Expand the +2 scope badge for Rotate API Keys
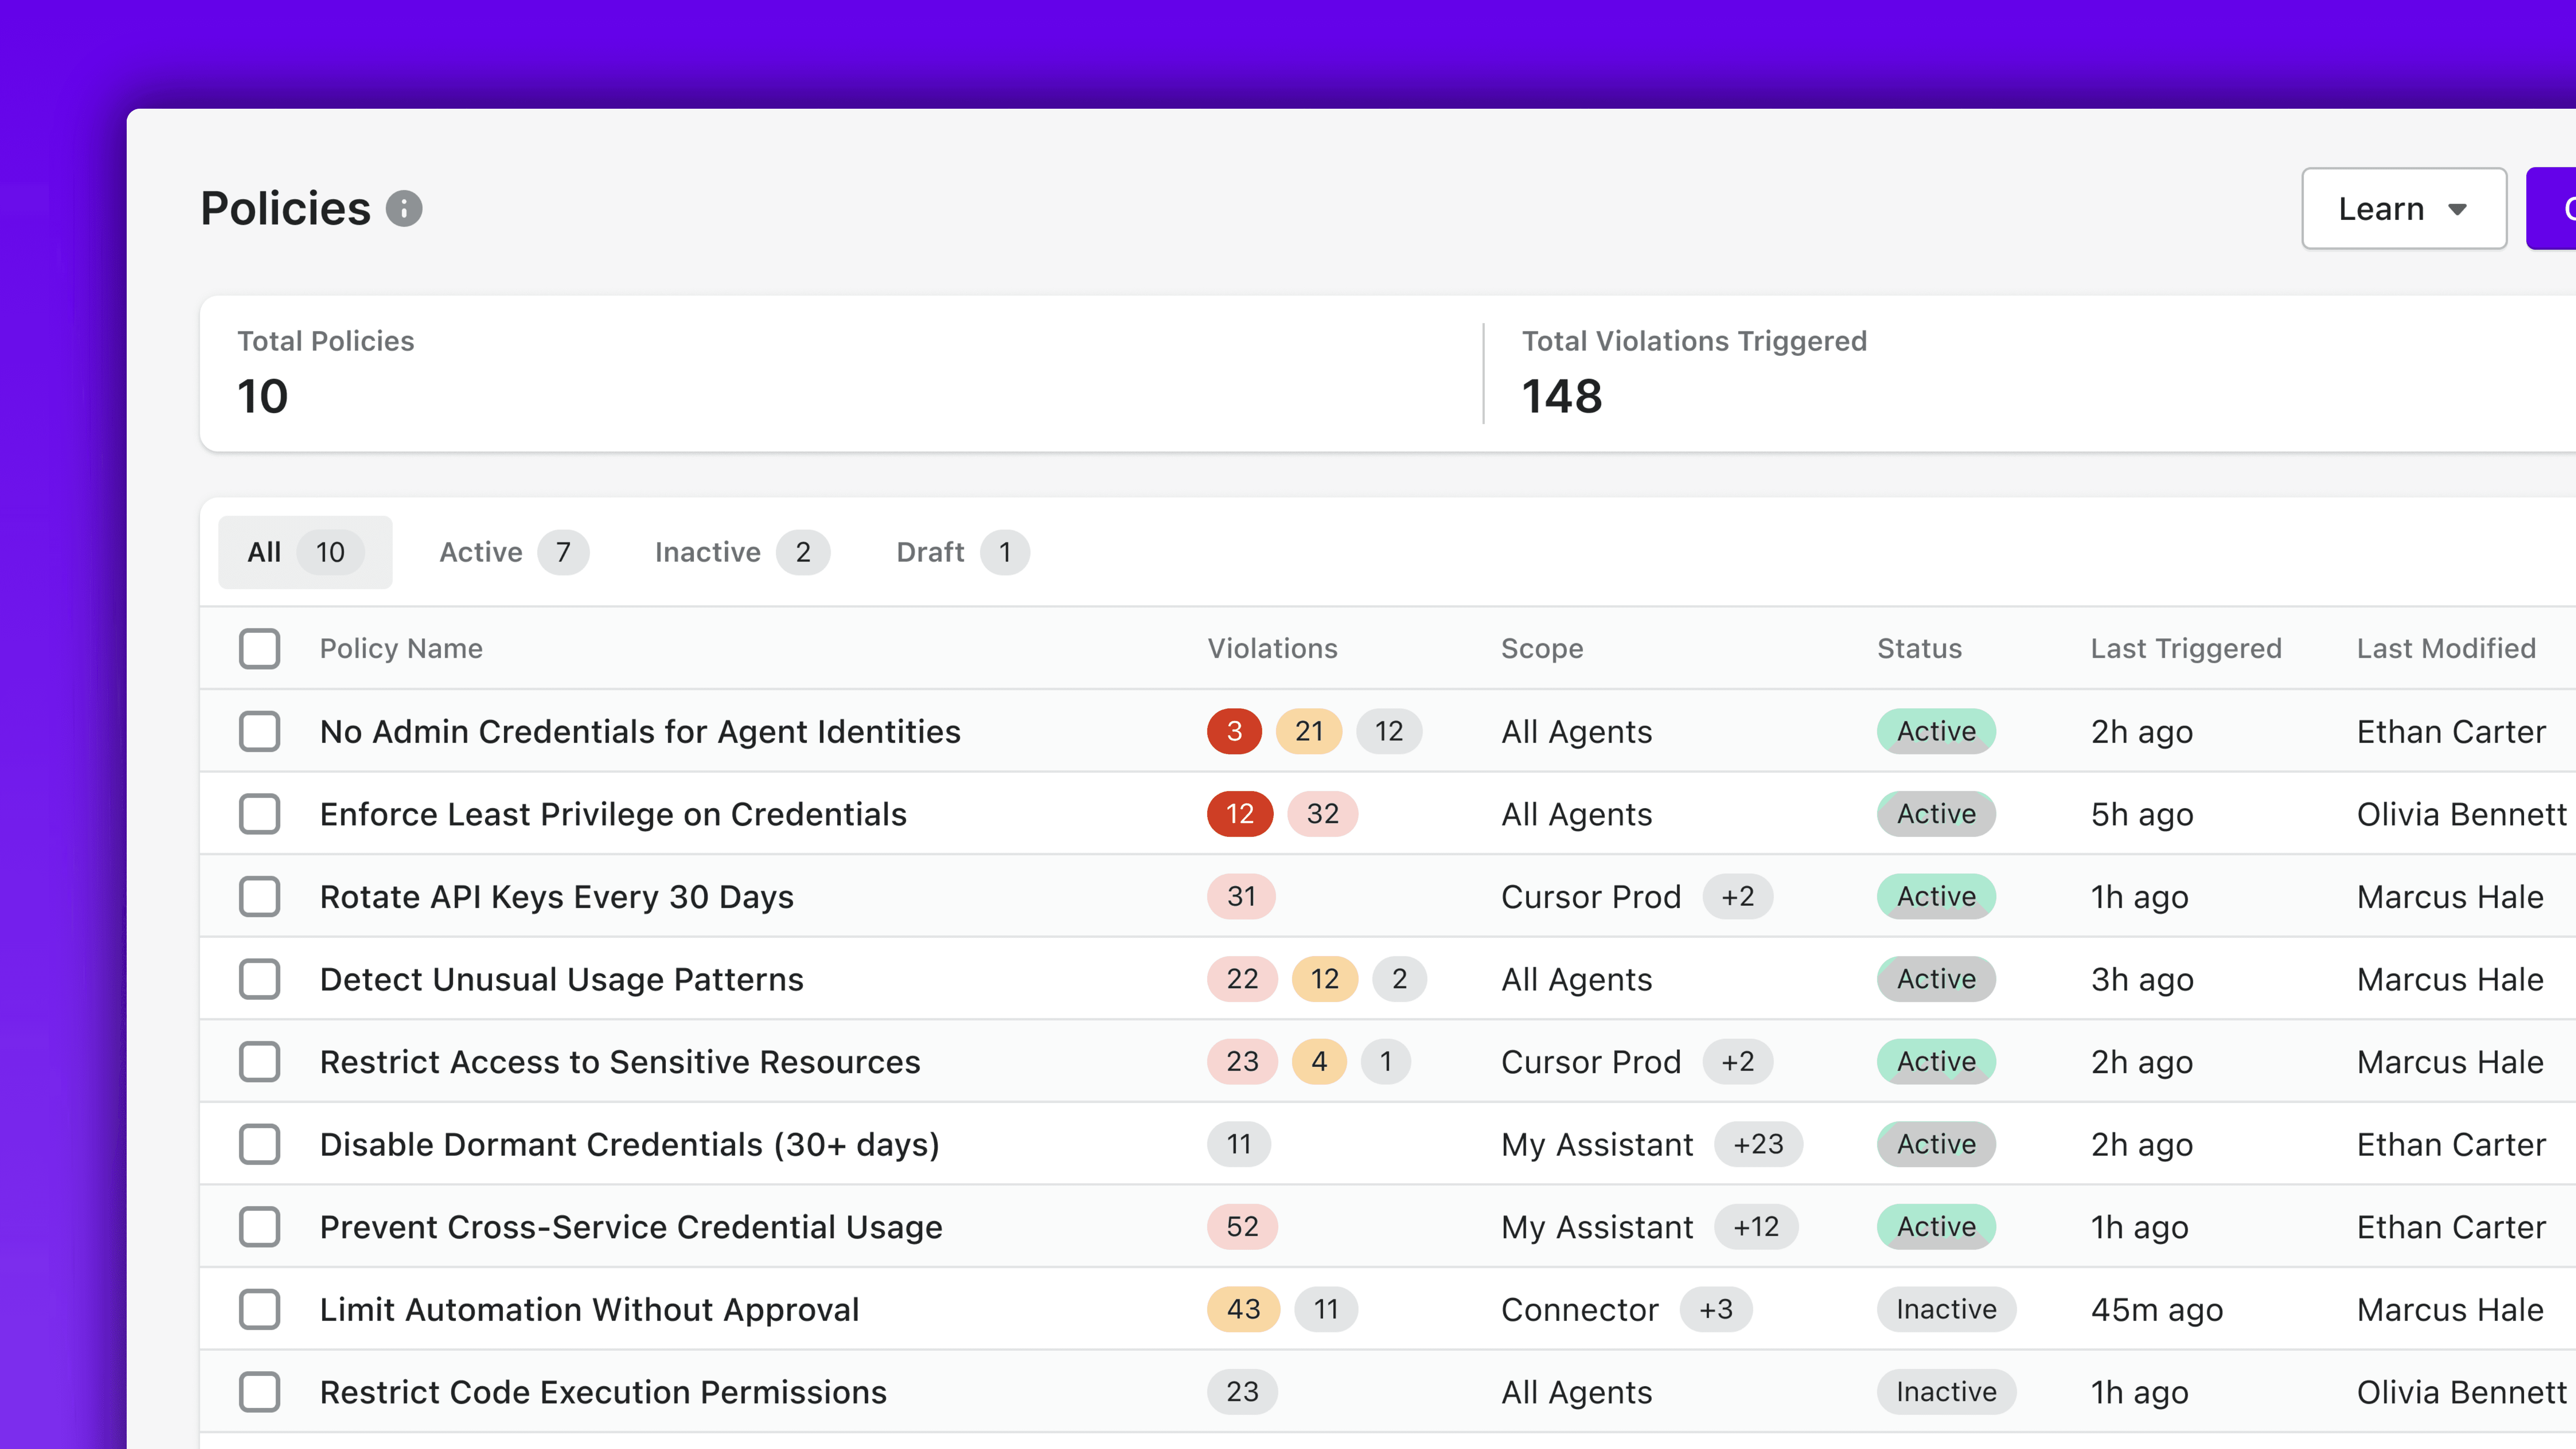This screenshot has height=1449, width=2576. 1737,896
